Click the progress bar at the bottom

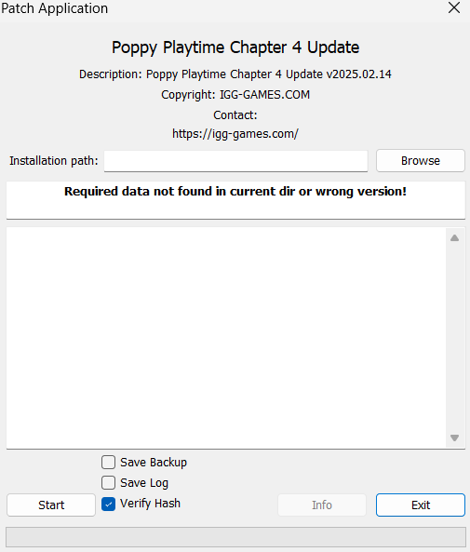pyautogui.click(x=235, y=537)
